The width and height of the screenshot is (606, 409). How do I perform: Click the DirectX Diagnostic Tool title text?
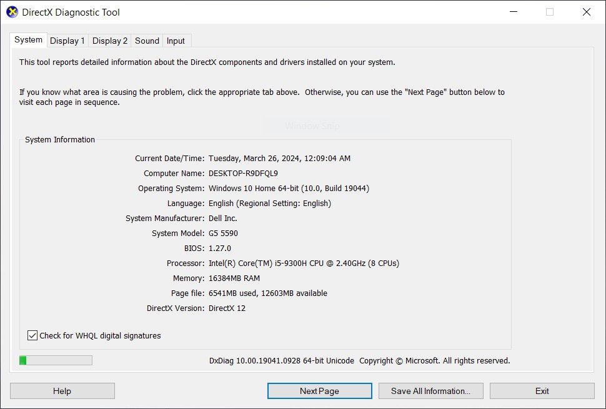pos(71,12)
